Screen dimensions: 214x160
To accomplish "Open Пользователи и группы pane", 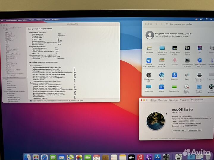I will point(187,62).
